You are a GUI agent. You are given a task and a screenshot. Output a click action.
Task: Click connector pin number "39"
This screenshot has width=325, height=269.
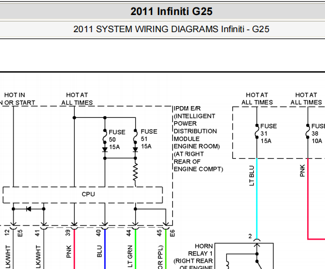pos(68,233)
